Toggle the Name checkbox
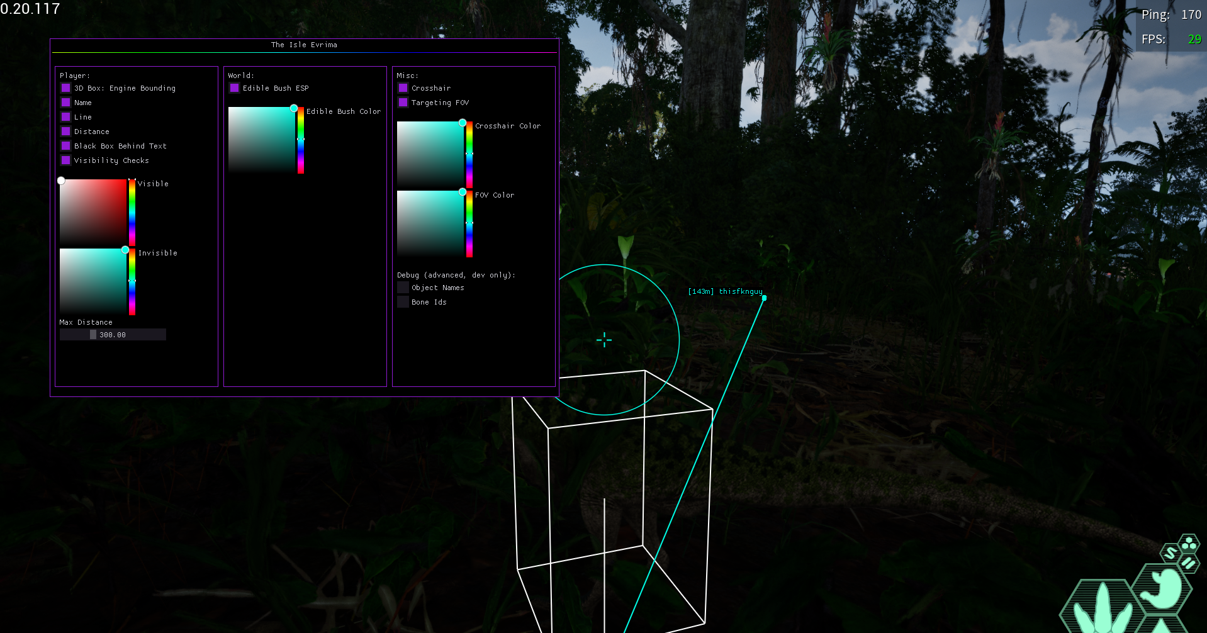1207x633 pixels. pos(65,103)
